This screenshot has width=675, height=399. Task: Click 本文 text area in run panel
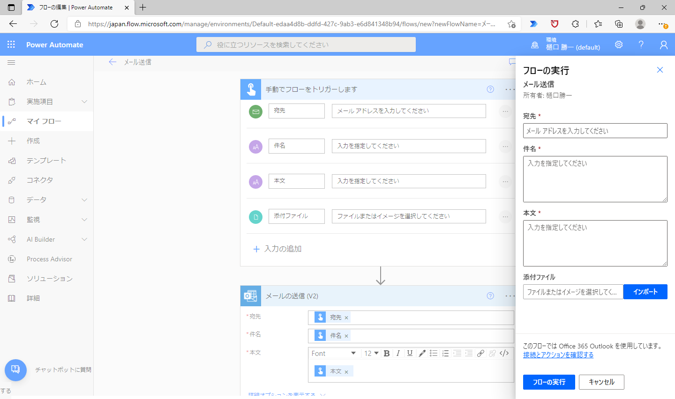(595, 244)
